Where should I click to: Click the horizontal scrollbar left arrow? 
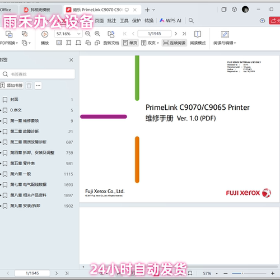pyautogui.click(x=83, y=267)
